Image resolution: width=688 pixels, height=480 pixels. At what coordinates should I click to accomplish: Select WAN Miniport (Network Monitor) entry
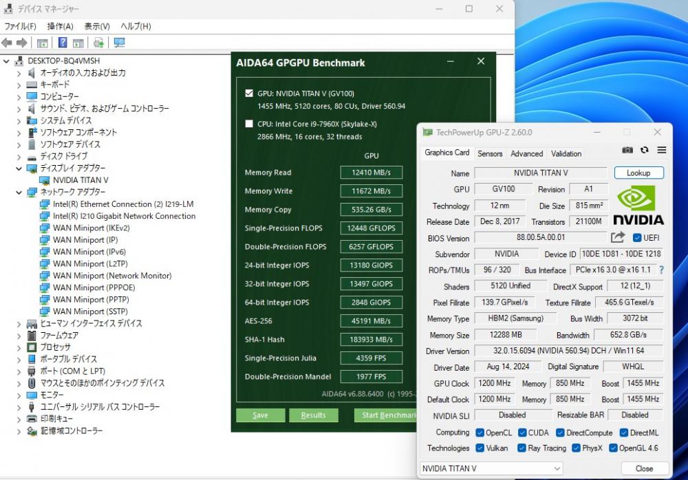point(112,276)
